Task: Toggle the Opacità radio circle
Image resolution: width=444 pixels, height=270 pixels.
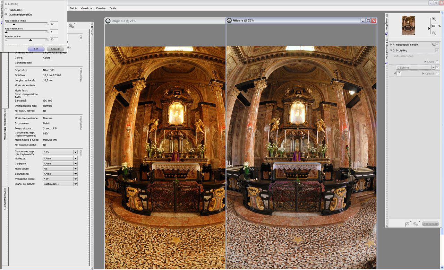Action: 437,73
